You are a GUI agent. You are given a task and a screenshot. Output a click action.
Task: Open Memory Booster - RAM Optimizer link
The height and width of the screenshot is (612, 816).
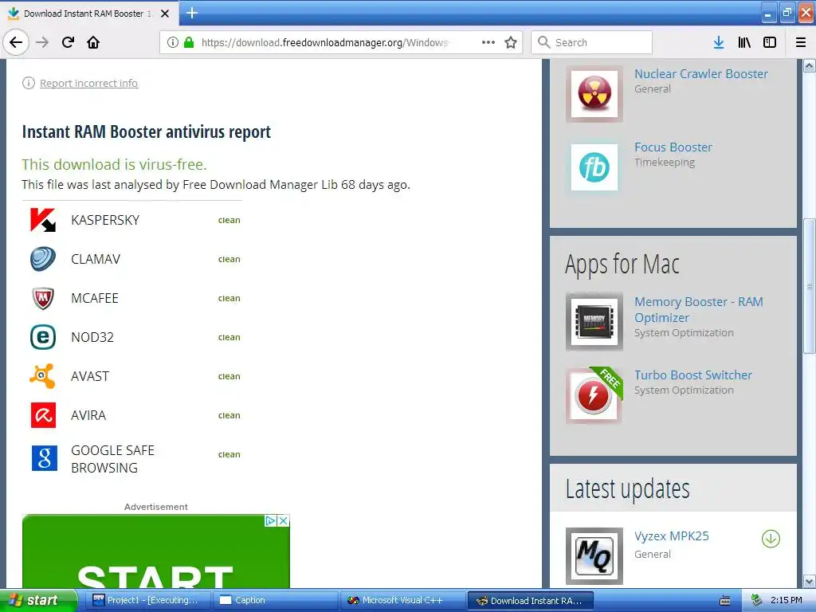point(698,310)
